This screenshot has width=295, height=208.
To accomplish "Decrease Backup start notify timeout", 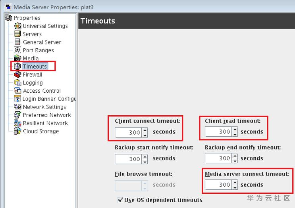I will (145, 161).
